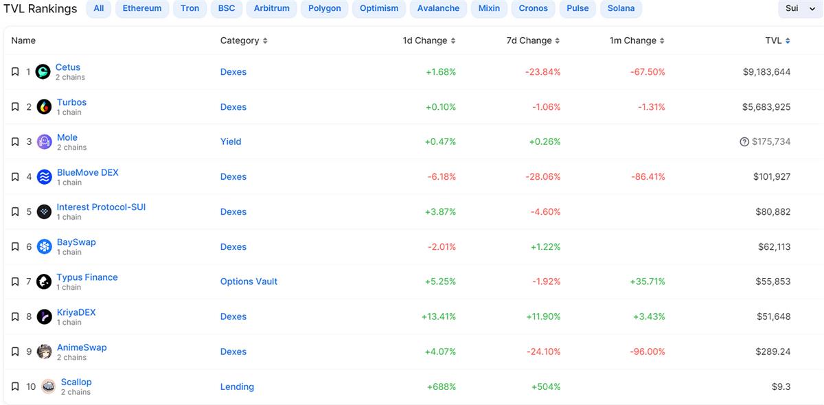The image size is (824, 405).
Task: Toggle bookmark for Cetus row
Action: click(x=15, y=71)
